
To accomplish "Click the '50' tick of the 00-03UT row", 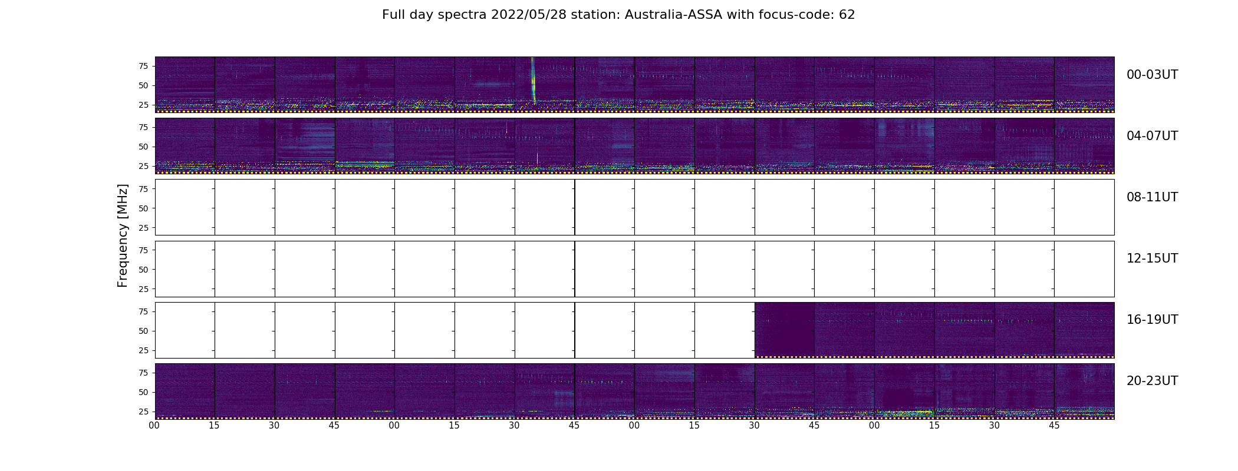I will (x=143, y=85).
